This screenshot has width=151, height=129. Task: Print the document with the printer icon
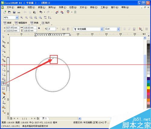click(x=19, y=12)
